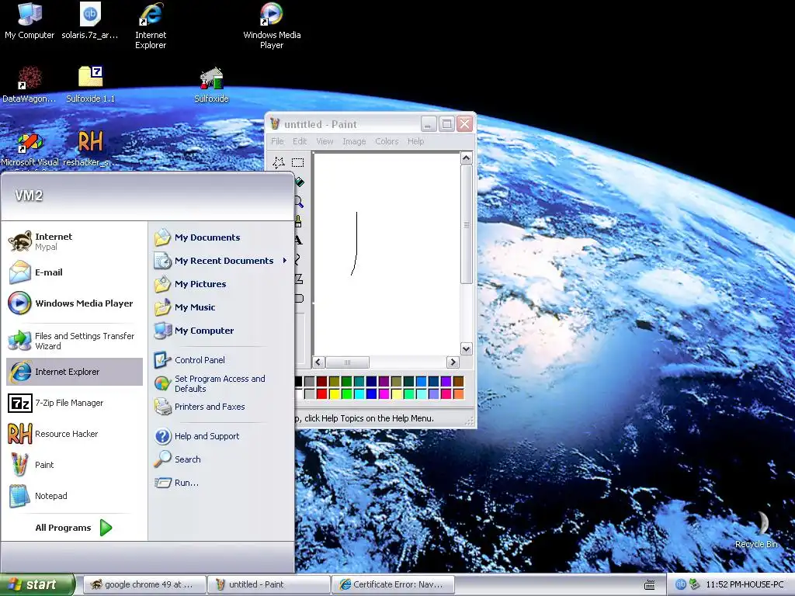The width and height of the screenshot is (795, 596).
Task: Open Paint View menu
Action: pos(325,141)
